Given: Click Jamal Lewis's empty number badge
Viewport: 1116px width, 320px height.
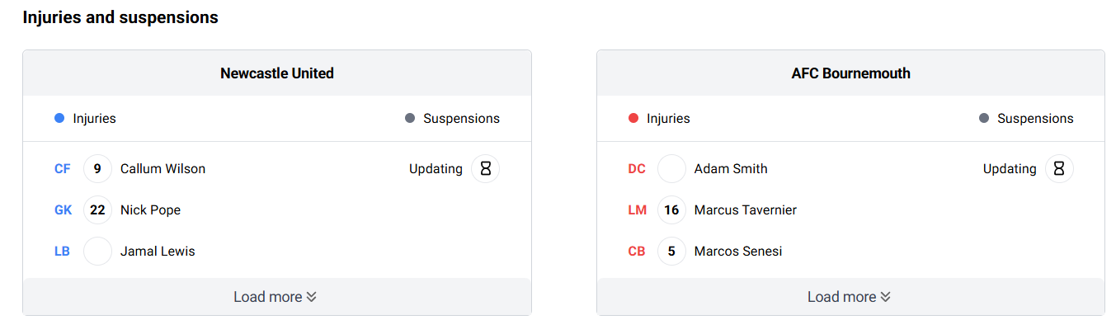Looking at the screenshot, I should pyautogui.click(x=97, y=251).
